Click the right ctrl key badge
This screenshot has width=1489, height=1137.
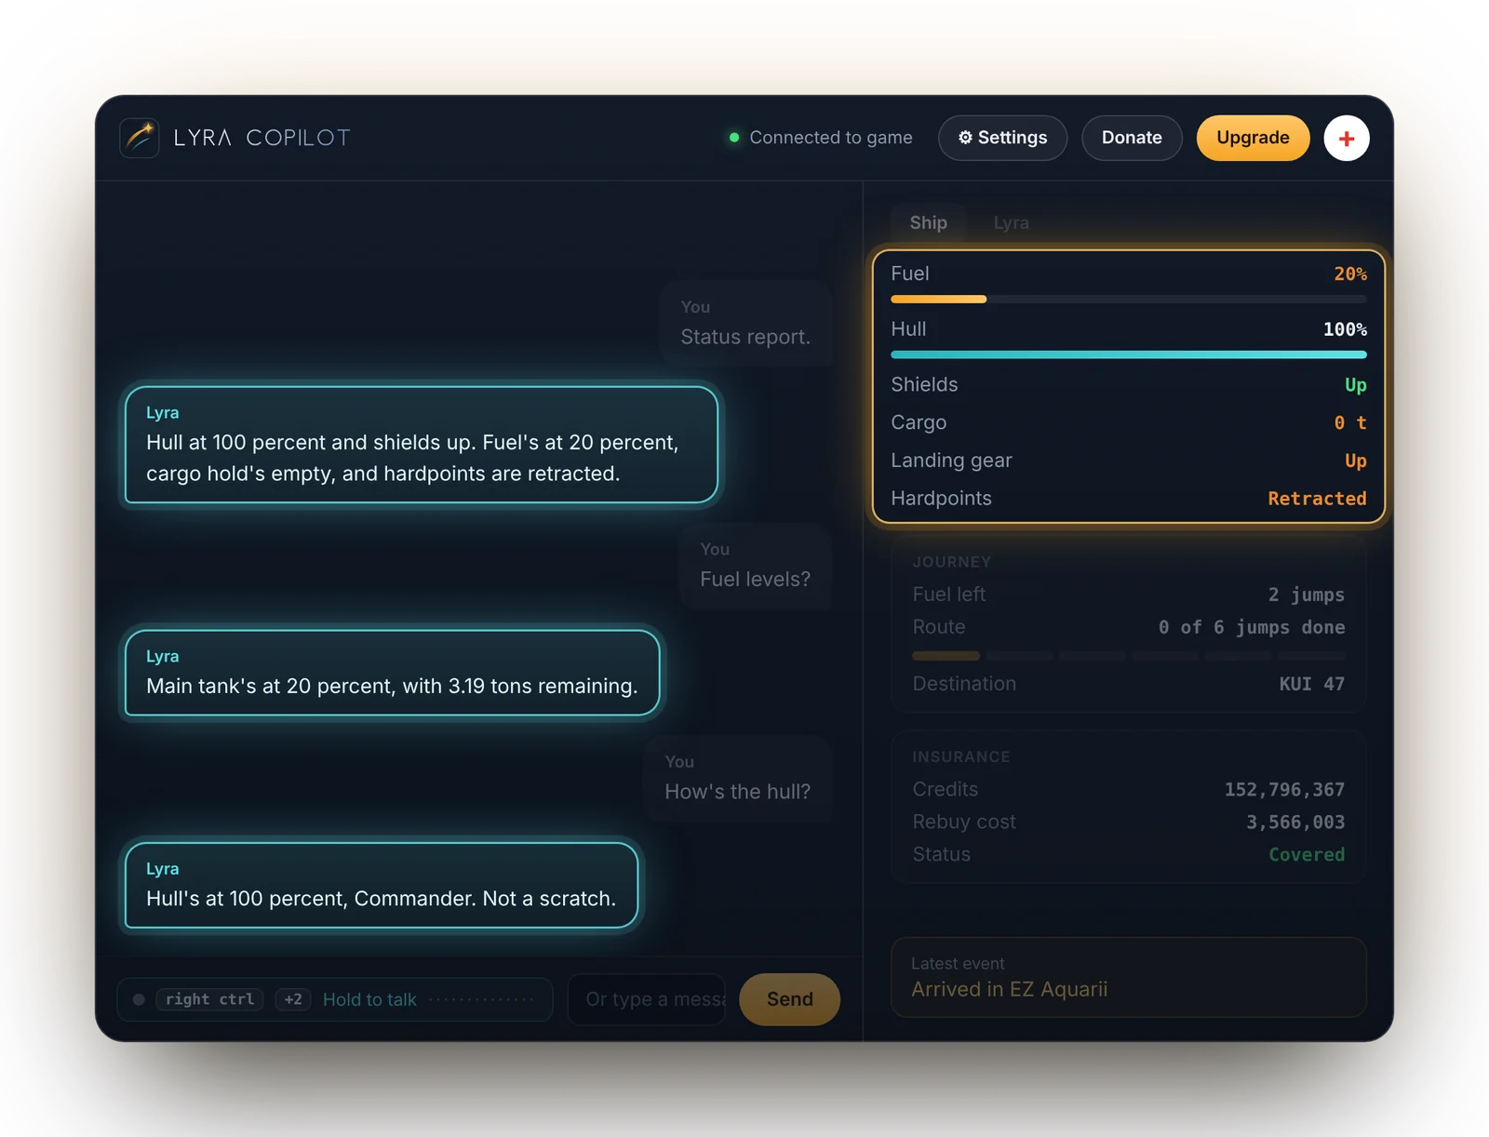[x=209, y=999]
